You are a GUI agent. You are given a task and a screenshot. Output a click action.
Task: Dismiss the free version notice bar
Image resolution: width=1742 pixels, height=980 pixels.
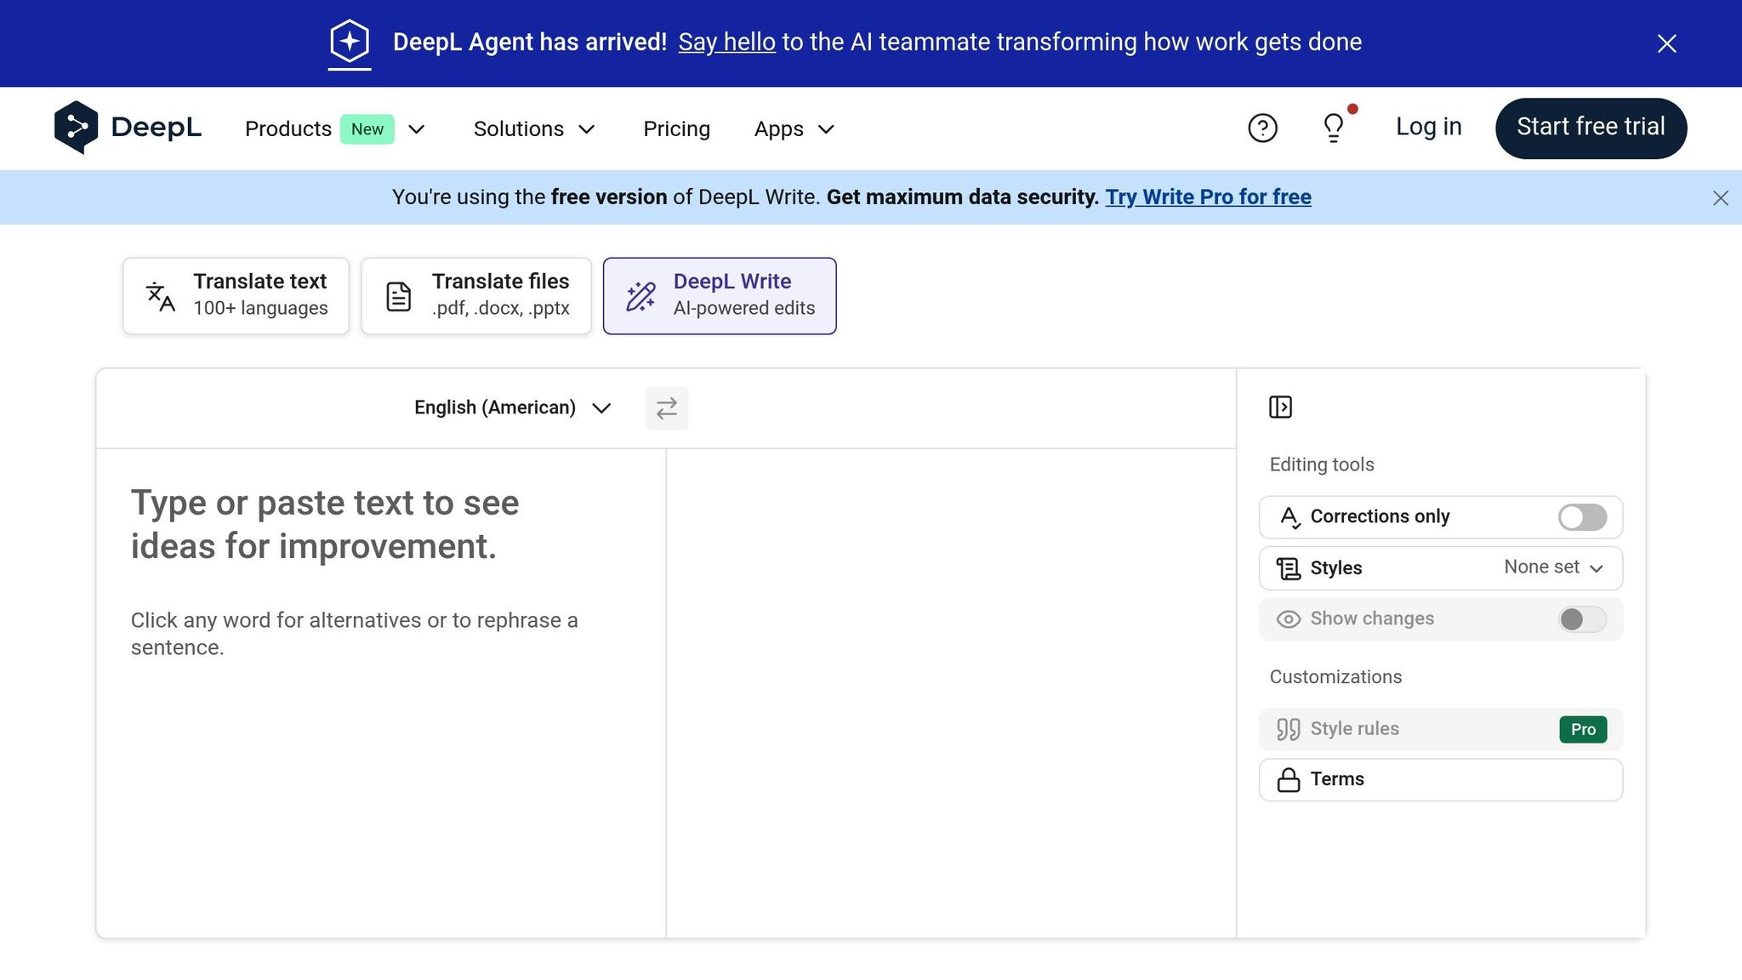pyautogui.click(x=1720, y=198)
